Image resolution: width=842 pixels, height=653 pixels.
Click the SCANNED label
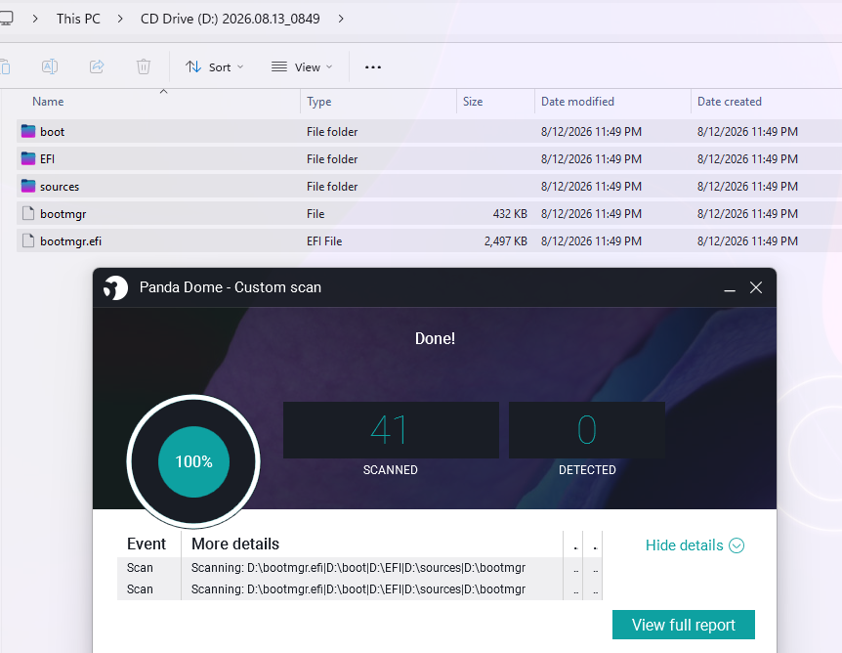pos(391,470)
